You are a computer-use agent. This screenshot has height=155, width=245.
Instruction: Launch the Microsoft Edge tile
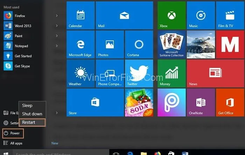(80, 45)
